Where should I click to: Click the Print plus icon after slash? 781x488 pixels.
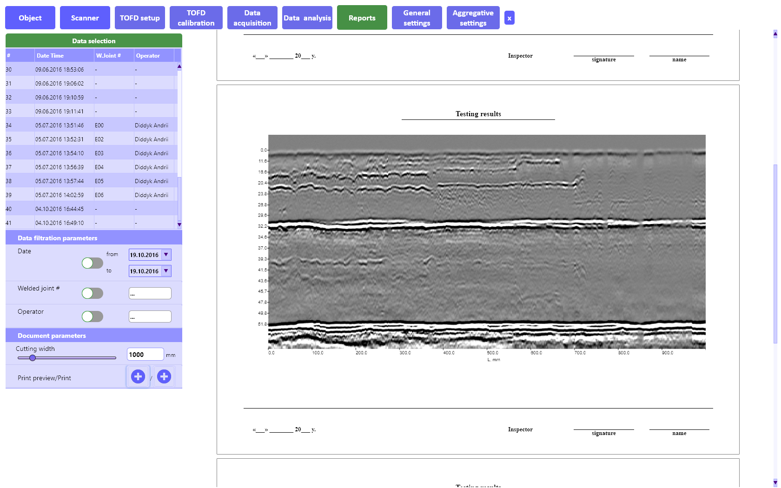[164, 376]
